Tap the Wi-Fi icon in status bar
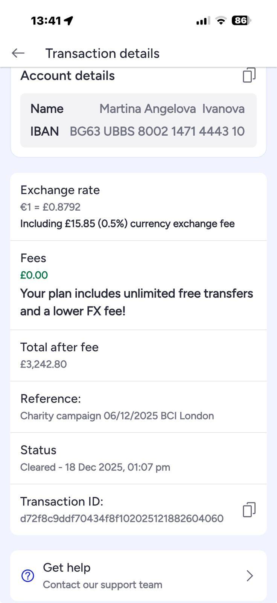Image resolution: width=277 pixels, height=603 pixels. pos(221,21)
